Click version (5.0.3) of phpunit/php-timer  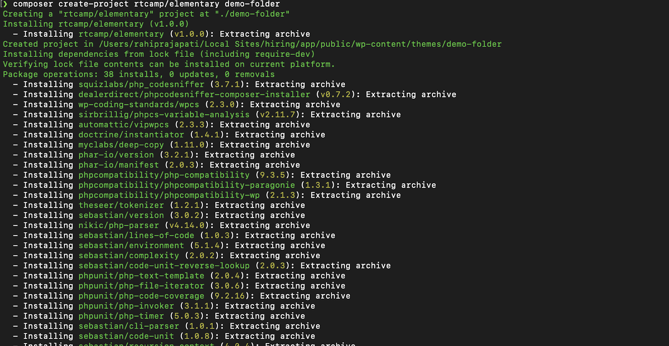pyautogui.click(x=187, y=315)
